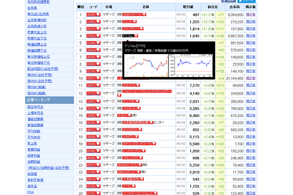
Task: Open sidebar link 売上高
Action: pyautogui.click(x=32, y=143)
